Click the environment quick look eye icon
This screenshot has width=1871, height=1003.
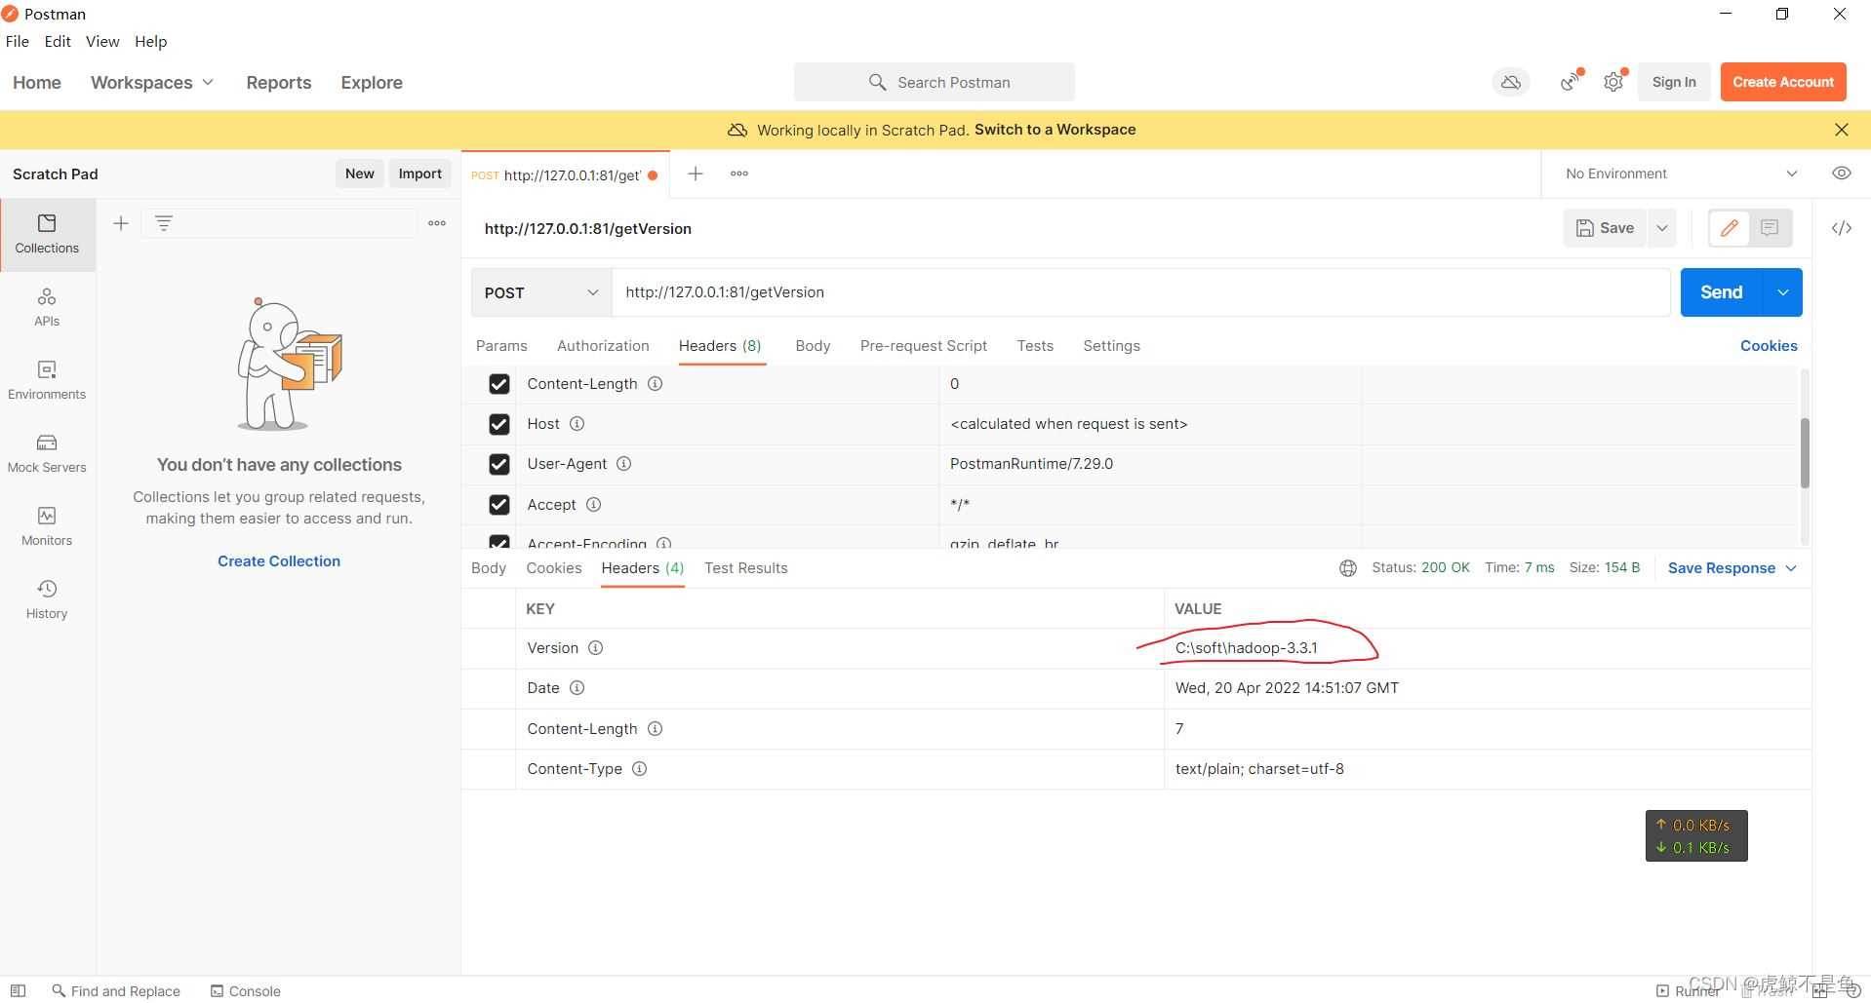pyautogui.click(x=1841, y=174)
